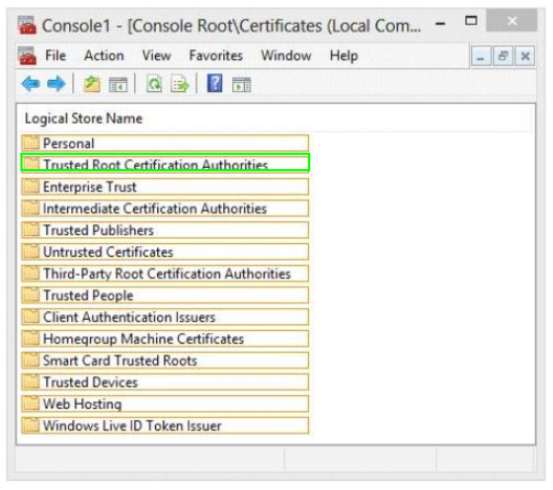Viewport: 553px width, 490px height.
Task: Select Smart Card Trusted Roots store
Action: coord(165,361)
